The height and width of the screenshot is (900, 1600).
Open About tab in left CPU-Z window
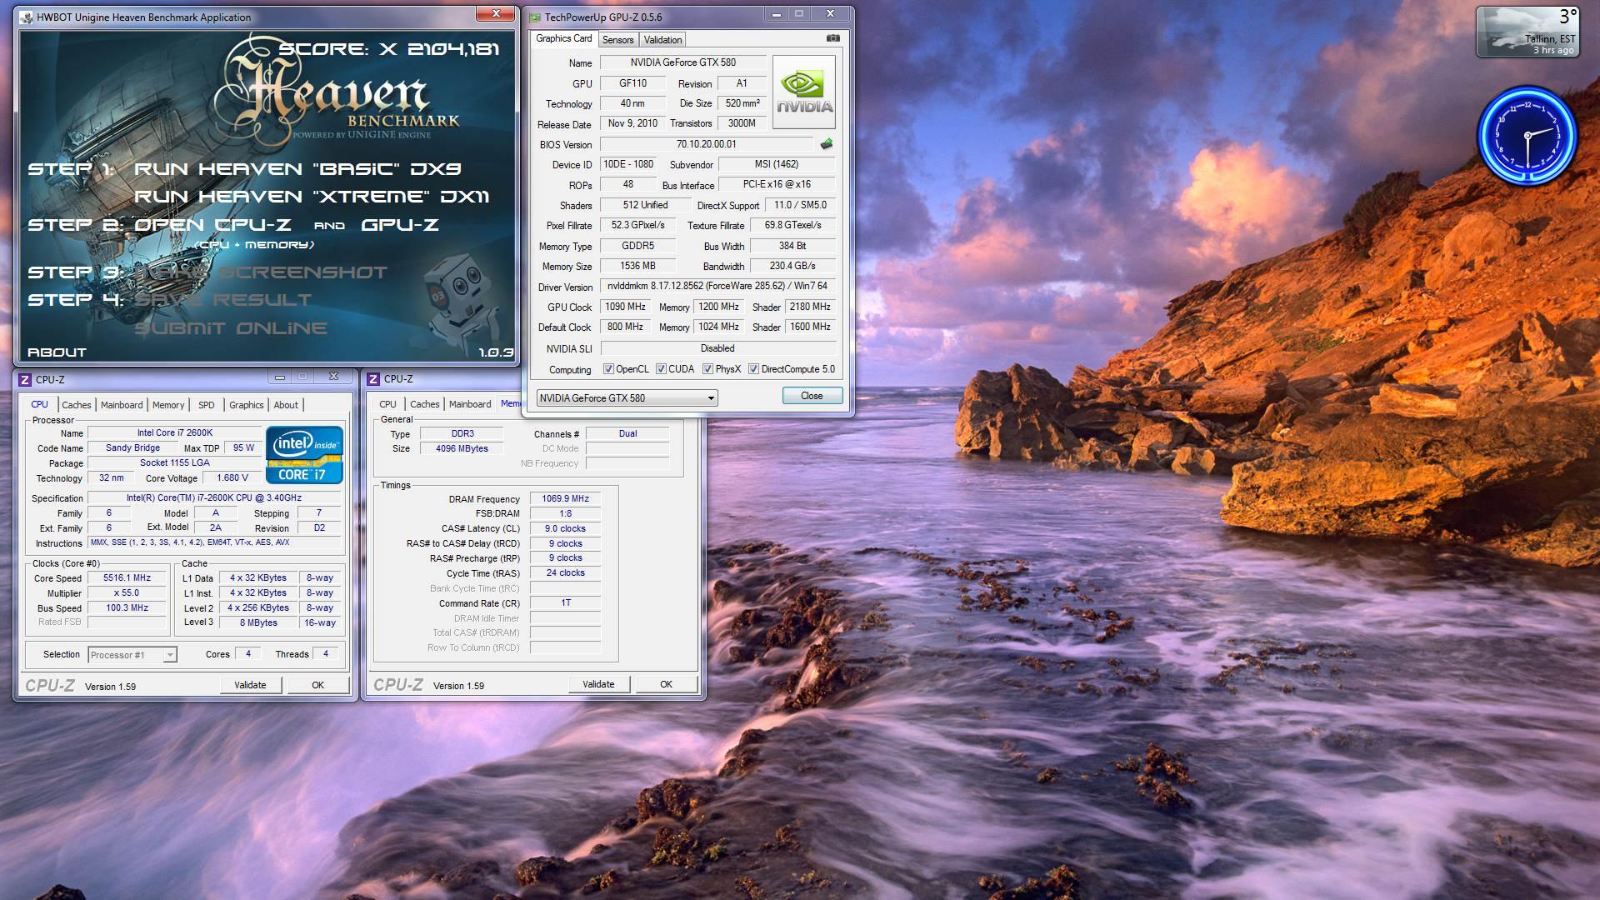[x=286, y=405]
